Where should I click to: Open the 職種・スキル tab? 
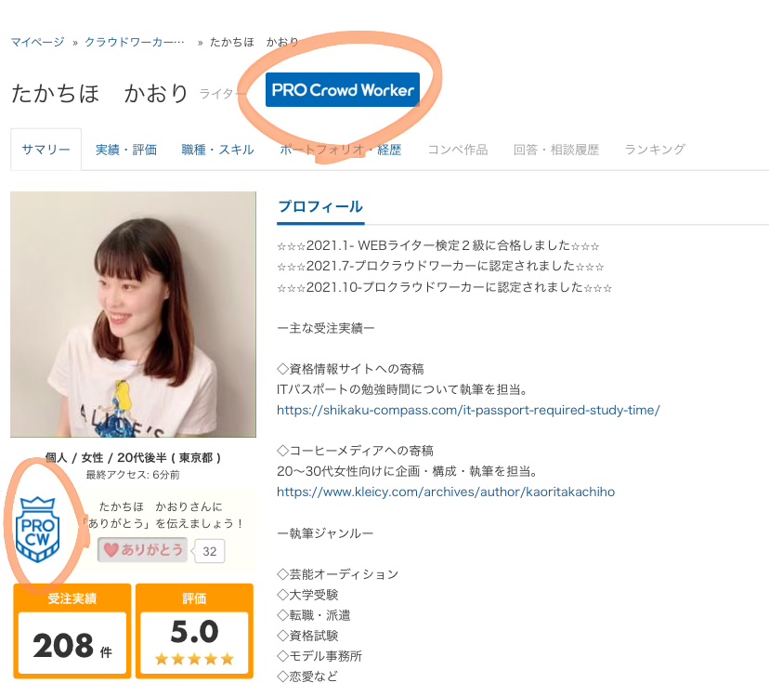tap(217, 150)
